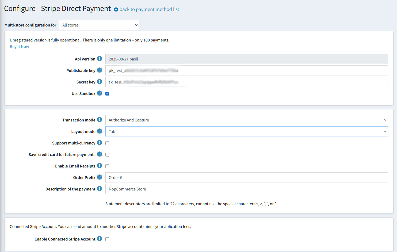
Task: Uncheck the Use Sandbox checkbox
Action: pyautogui.click(x=107, y=94)
